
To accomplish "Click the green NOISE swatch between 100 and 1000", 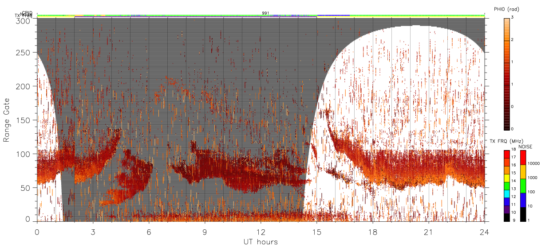I will pos(523,185).
